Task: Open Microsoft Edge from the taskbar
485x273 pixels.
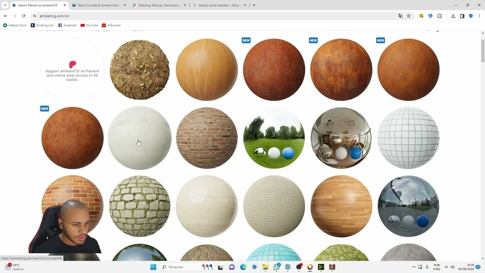Action: click(x=243, y=267)
